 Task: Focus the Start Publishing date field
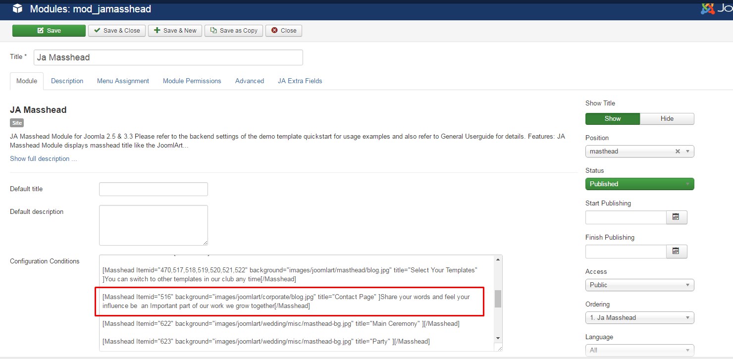pos(626,217)
